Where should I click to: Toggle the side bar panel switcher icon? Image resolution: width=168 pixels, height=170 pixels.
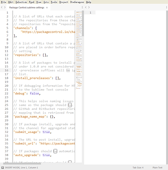pos(2,168)
